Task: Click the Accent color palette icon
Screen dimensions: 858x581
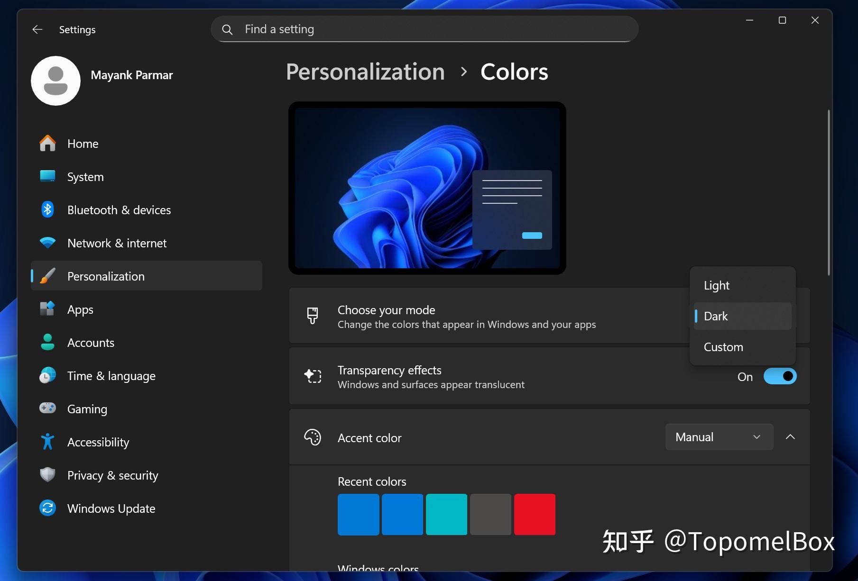Action: [313, 437]
